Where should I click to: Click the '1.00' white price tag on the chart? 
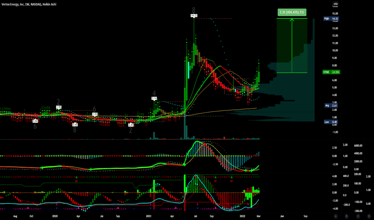95,114
